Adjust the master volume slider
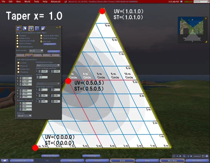Image resolution: width=210 pixels, height=163 pixels. [197, 156]
